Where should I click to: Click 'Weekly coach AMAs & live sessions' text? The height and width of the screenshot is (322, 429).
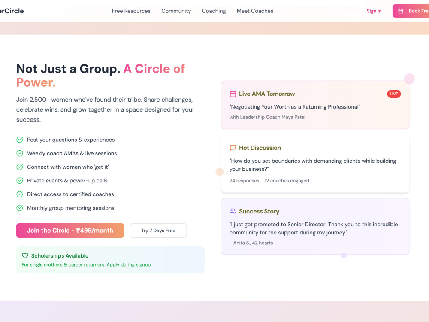[x=72, y=153]
